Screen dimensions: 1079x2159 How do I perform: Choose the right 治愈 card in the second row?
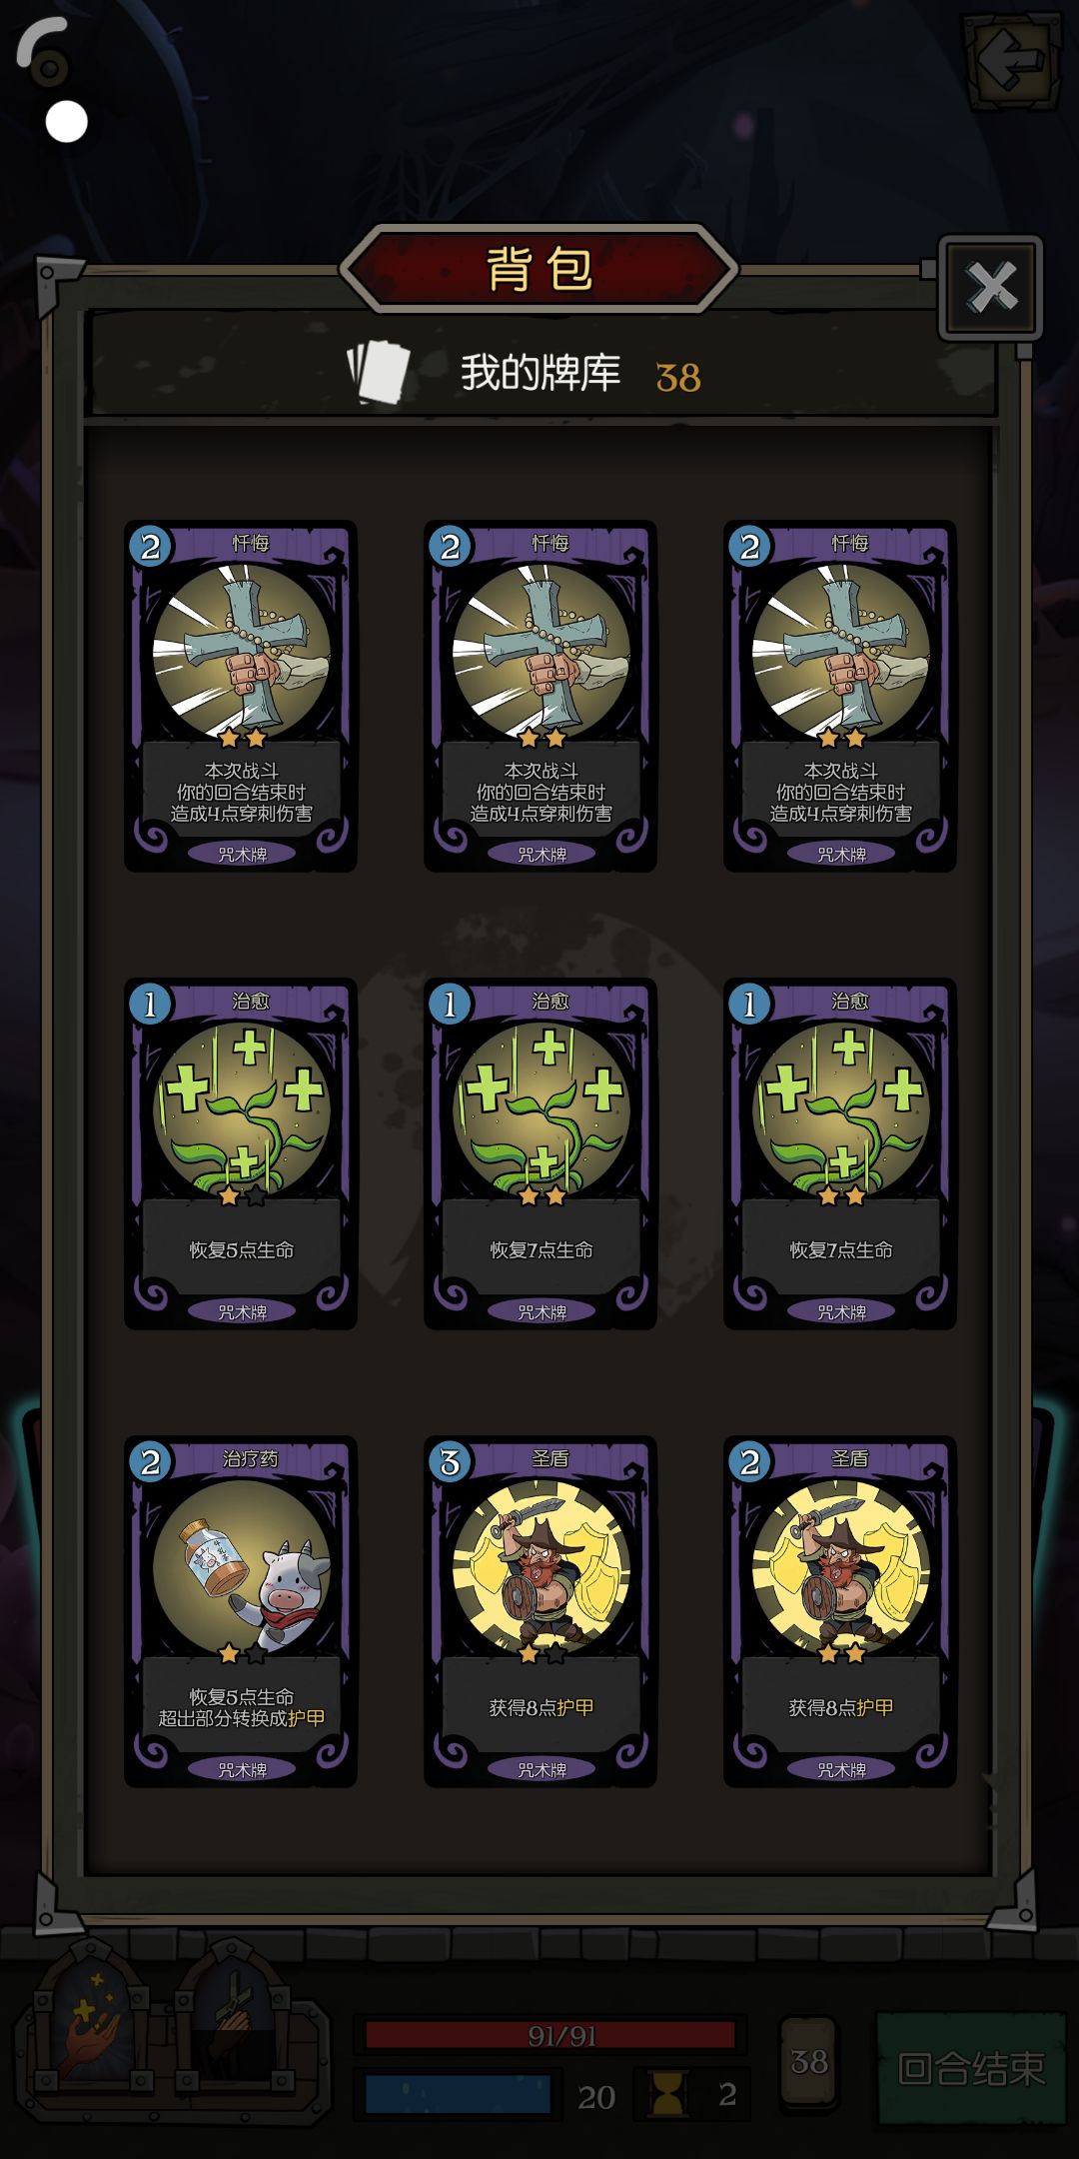pyautogui.click(x=840, y=1153)
